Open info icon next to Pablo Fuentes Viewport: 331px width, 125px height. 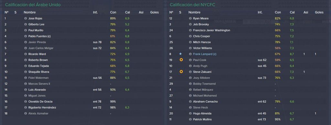(26, 36)
